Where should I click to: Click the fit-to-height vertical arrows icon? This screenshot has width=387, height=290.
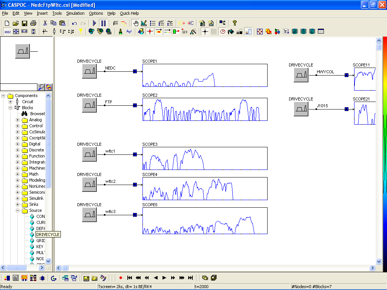click(33, 32)
